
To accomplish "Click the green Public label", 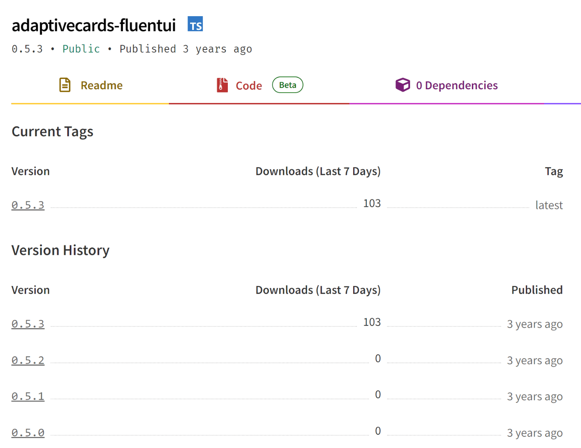I will coord(81,49).
